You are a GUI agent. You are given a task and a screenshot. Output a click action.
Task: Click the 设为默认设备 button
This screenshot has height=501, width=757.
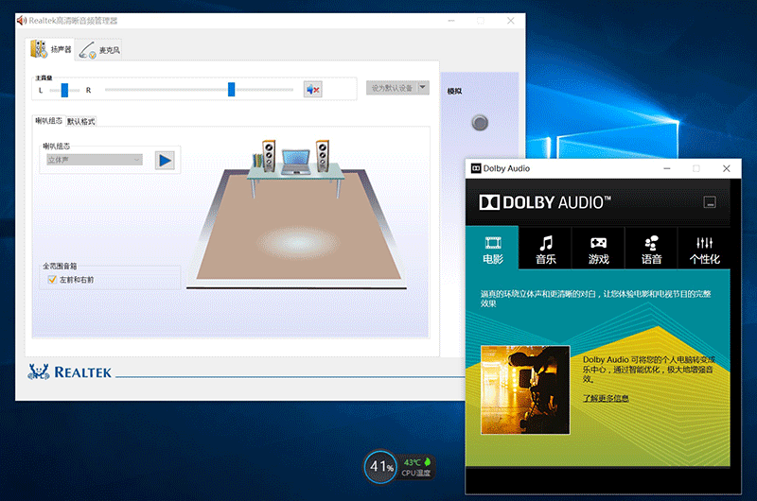point(392,88)
